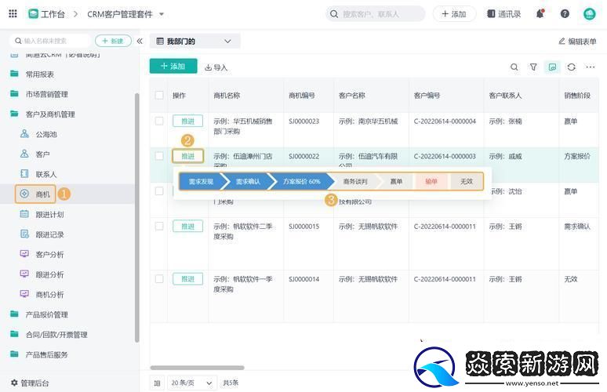Click 推进 button for SJ0000014
The width and height of the screenshot is (607, 392).
point(187,279)
